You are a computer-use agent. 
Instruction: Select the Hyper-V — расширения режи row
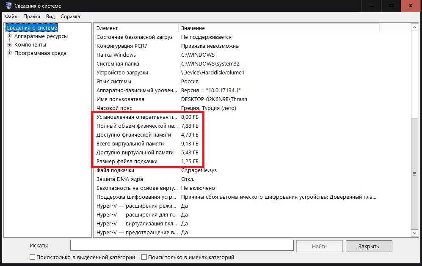(x=252, y=206)
